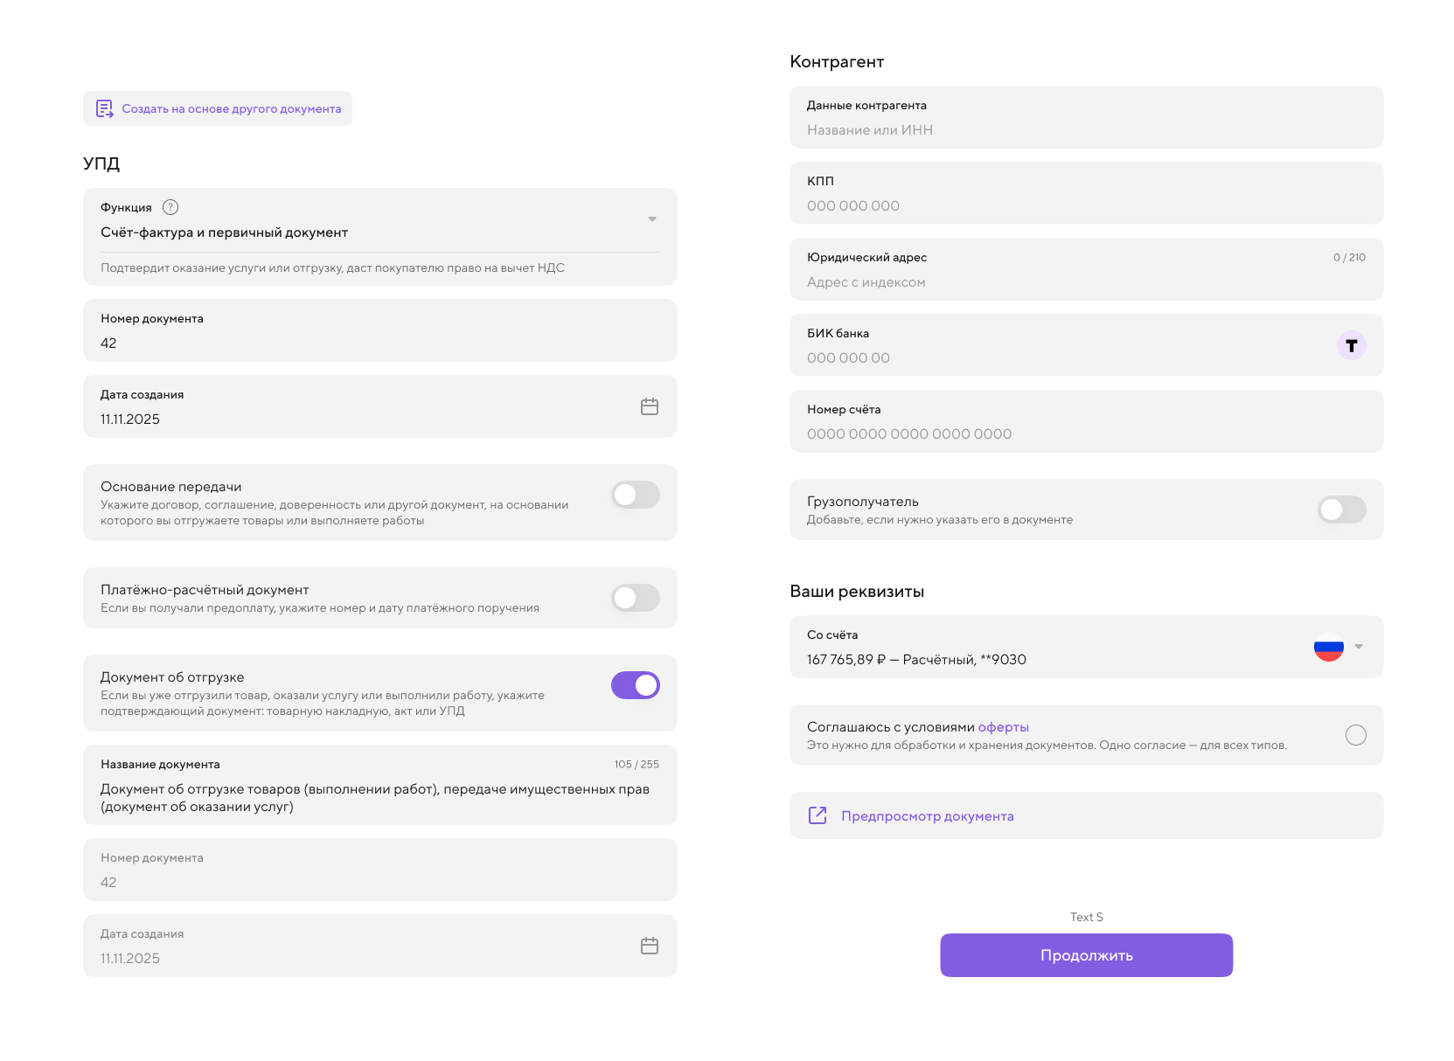Turn on Платёжно-расчётный документ
The image size is (1454, 1061).
pos(635,598)
